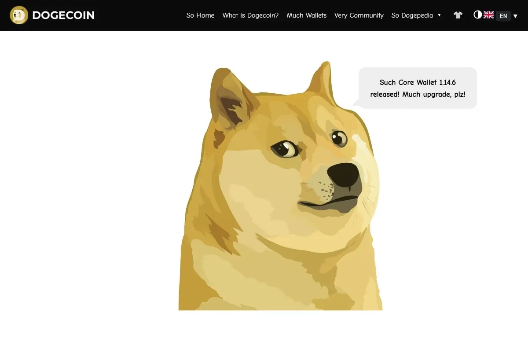Click the Dogecoin coin logo icon
Viewport: 528px width, 348px height.
(x=19, y=15)
